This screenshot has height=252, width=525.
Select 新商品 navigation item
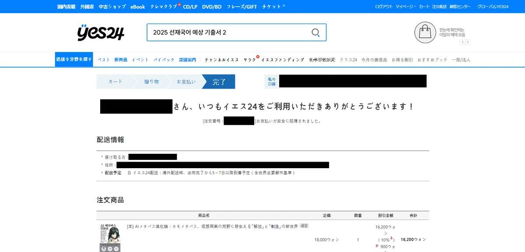coord(121,60)
